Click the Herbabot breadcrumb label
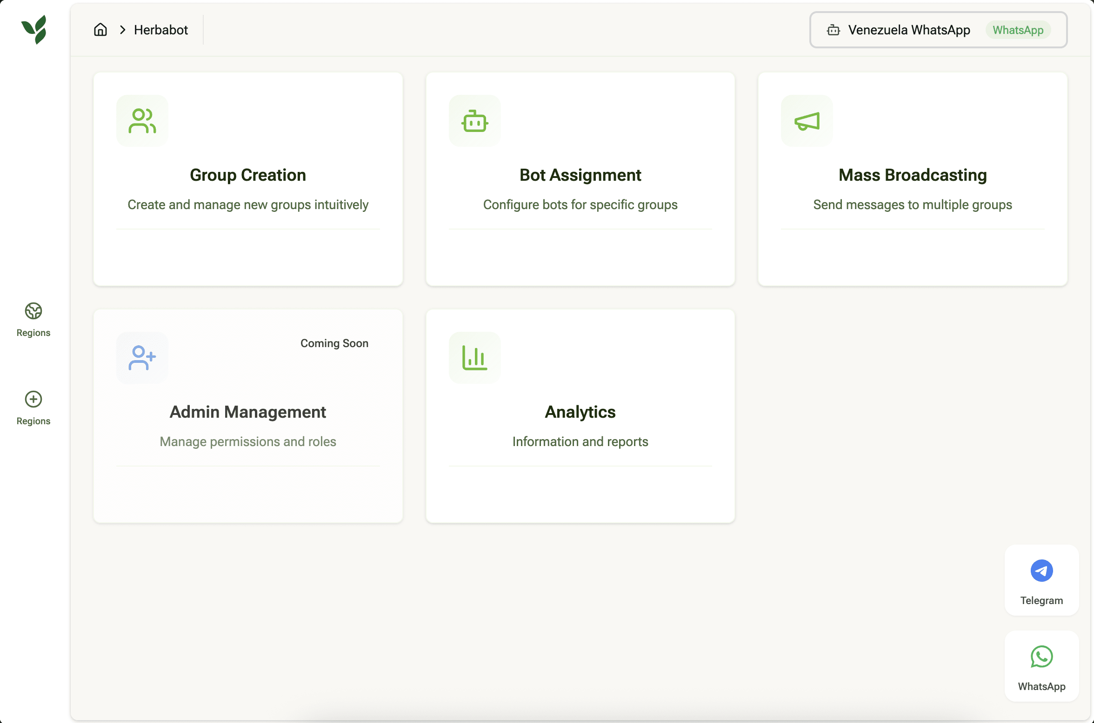Image resolution: width=1094 pixels, height=723 pixels. click(161, 30)
